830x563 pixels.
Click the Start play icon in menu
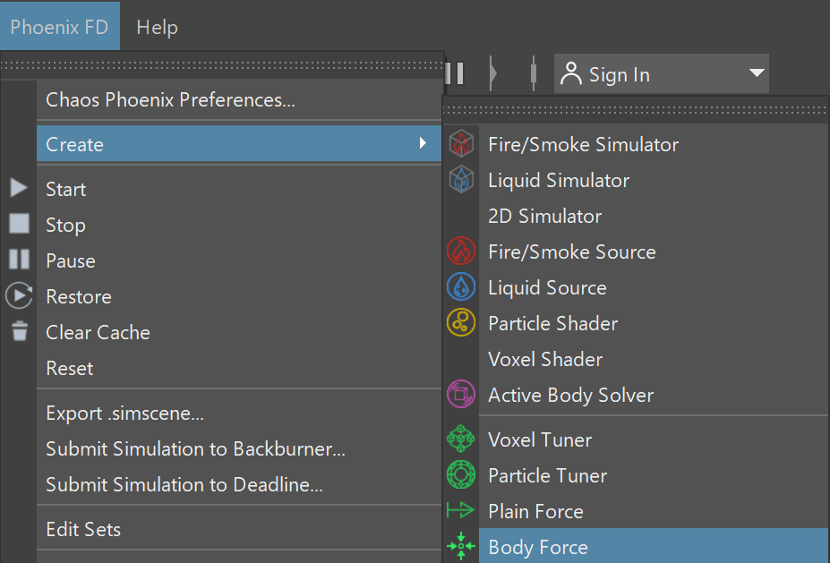[19, 188]
